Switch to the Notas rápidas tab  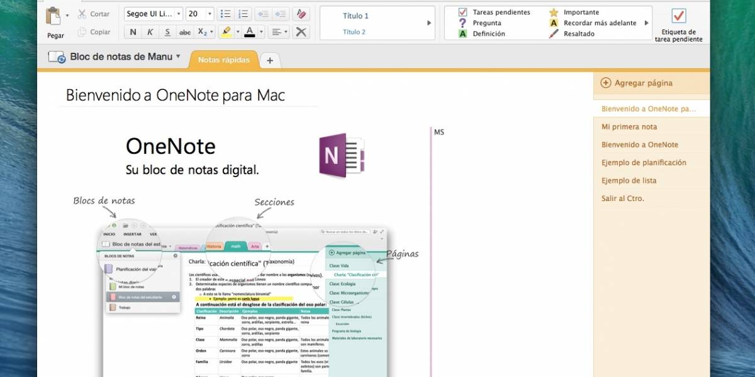pos(223,60)
